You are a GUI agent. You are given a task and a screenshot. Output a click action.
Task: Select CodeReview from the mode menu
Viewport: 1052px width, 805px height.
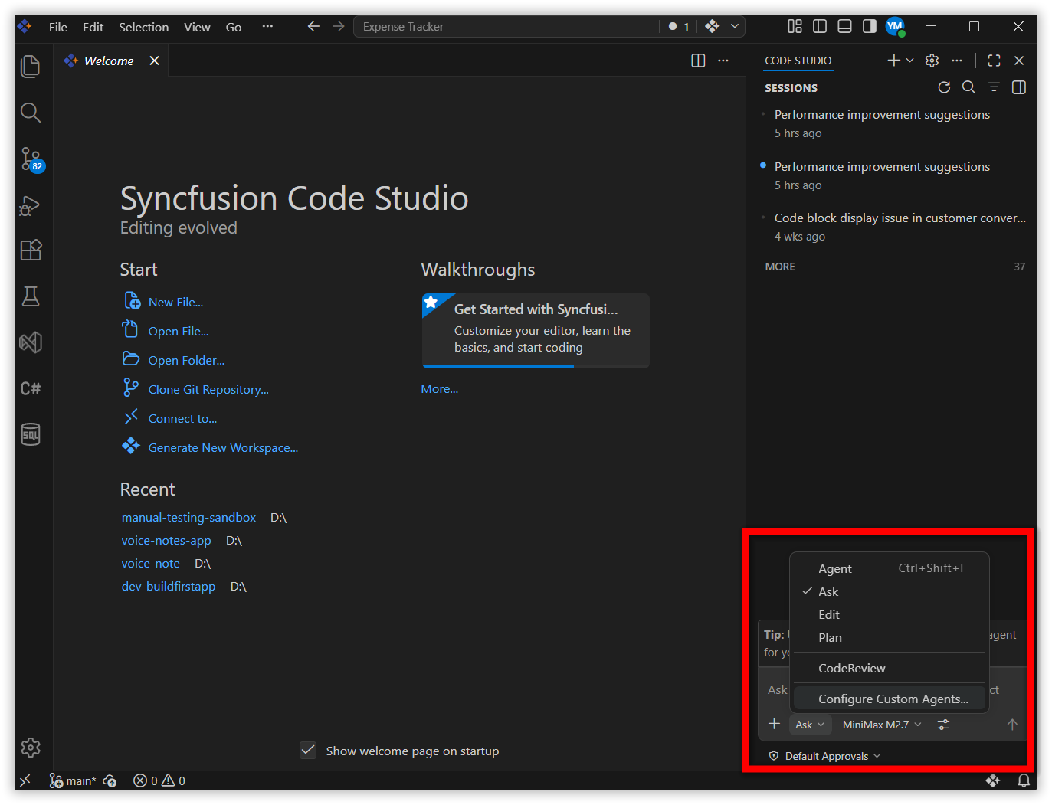pyautogui.click(x=890, y=668)
